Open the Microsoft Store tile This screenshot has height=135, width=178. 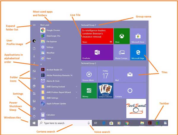click(x=138, y=36)
